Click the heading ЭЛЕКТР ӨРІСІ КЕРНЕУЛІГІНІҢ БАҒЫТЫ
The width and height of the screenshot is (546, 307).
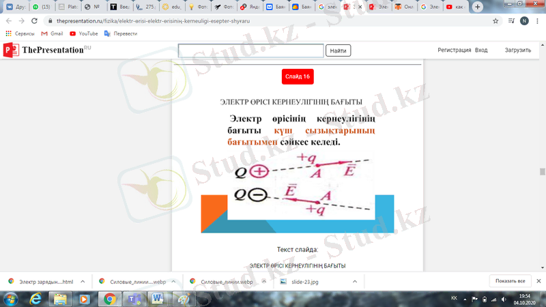[291, 102]
